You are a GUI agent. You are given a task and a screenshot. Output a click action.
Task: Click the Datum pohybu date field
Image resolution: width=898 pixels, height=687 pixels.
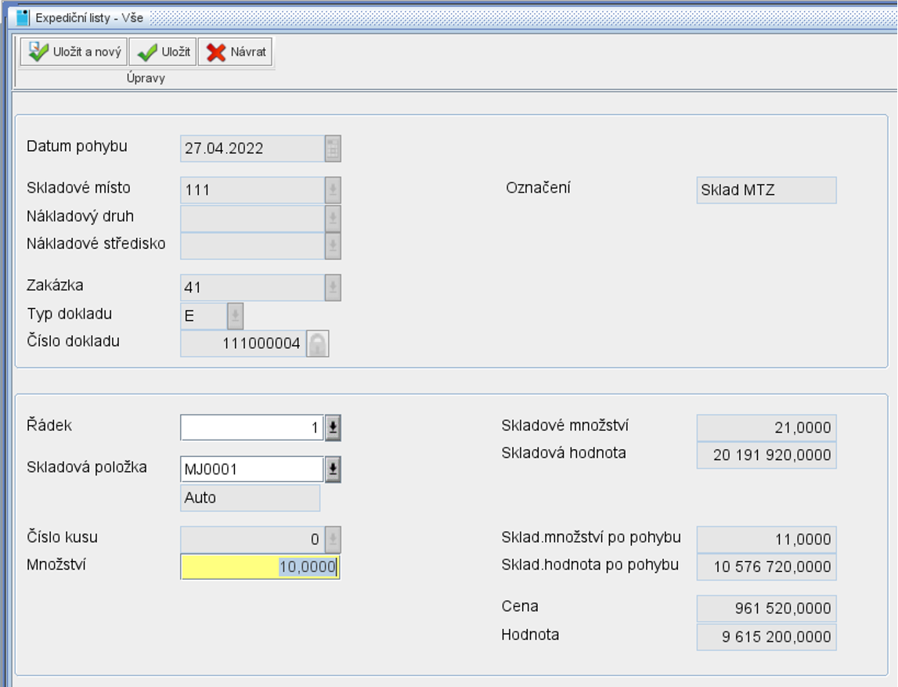point(251,149)
